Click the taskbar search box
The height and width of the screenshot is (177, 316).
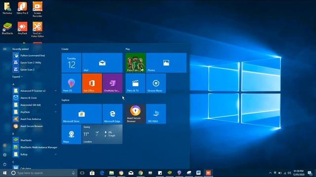coord(43,173)
